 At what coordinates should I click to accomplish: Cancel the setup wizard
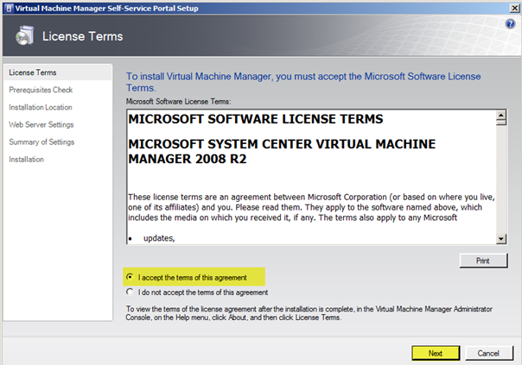tap(488, 353)
